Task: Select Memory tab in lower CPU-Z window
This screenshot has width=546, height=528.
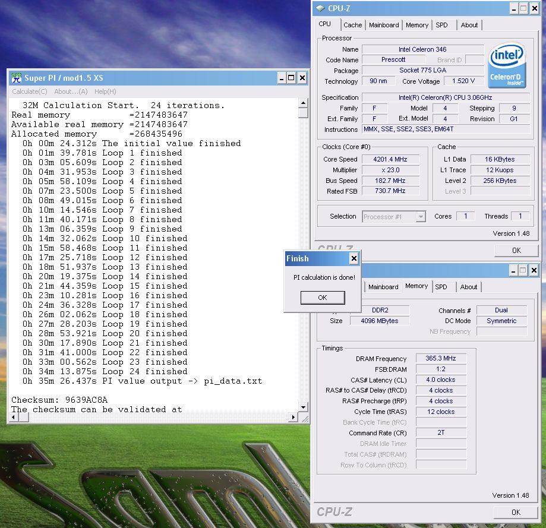Action: 416,286
